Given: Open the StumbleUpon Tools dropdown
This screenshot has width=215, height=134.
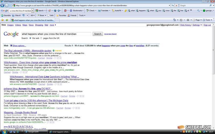Looking at the screenshot, I should pyautogui.click(x=82, y=16).
